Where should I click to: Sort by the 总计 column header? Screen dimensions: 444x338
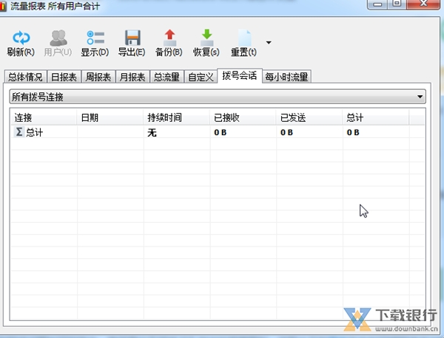pyautogui.click(x=376, y=117)
